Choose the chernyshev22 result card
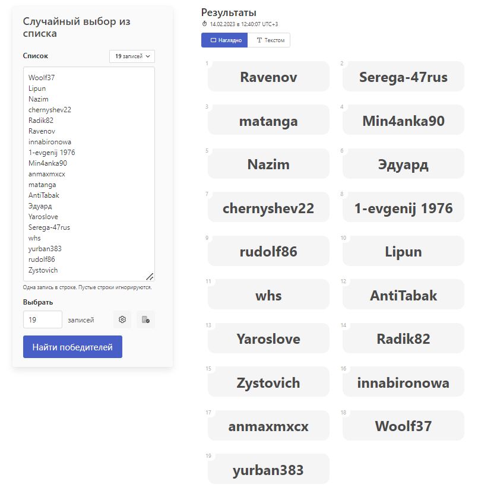 pyautogui.click(x=268, y=208)
